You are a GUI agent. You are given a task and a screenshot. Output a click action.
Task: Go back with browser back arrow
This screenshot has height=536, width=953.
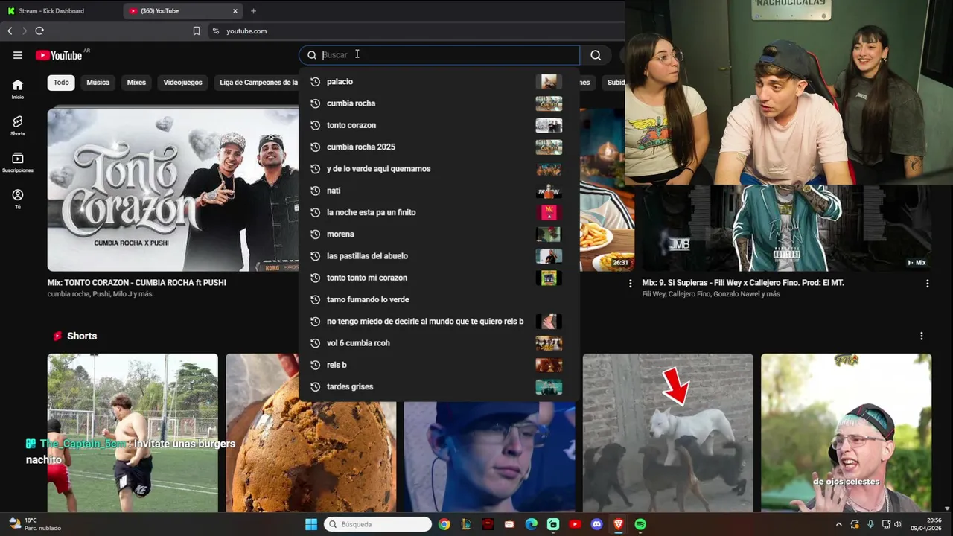coord(10,31)
